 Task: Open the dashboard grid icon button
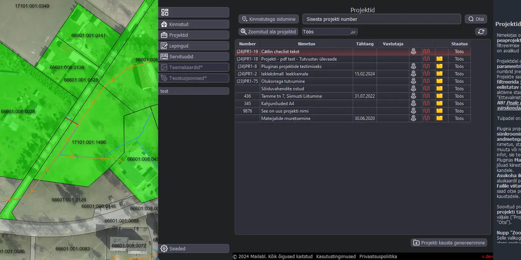[194, 12]
